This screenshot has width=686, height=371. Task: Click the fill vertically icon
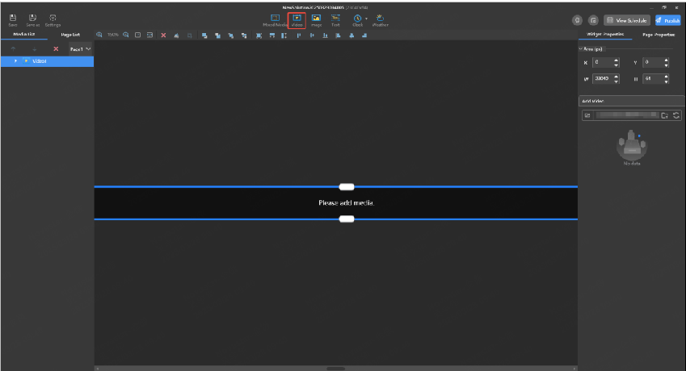pos(284,35)
